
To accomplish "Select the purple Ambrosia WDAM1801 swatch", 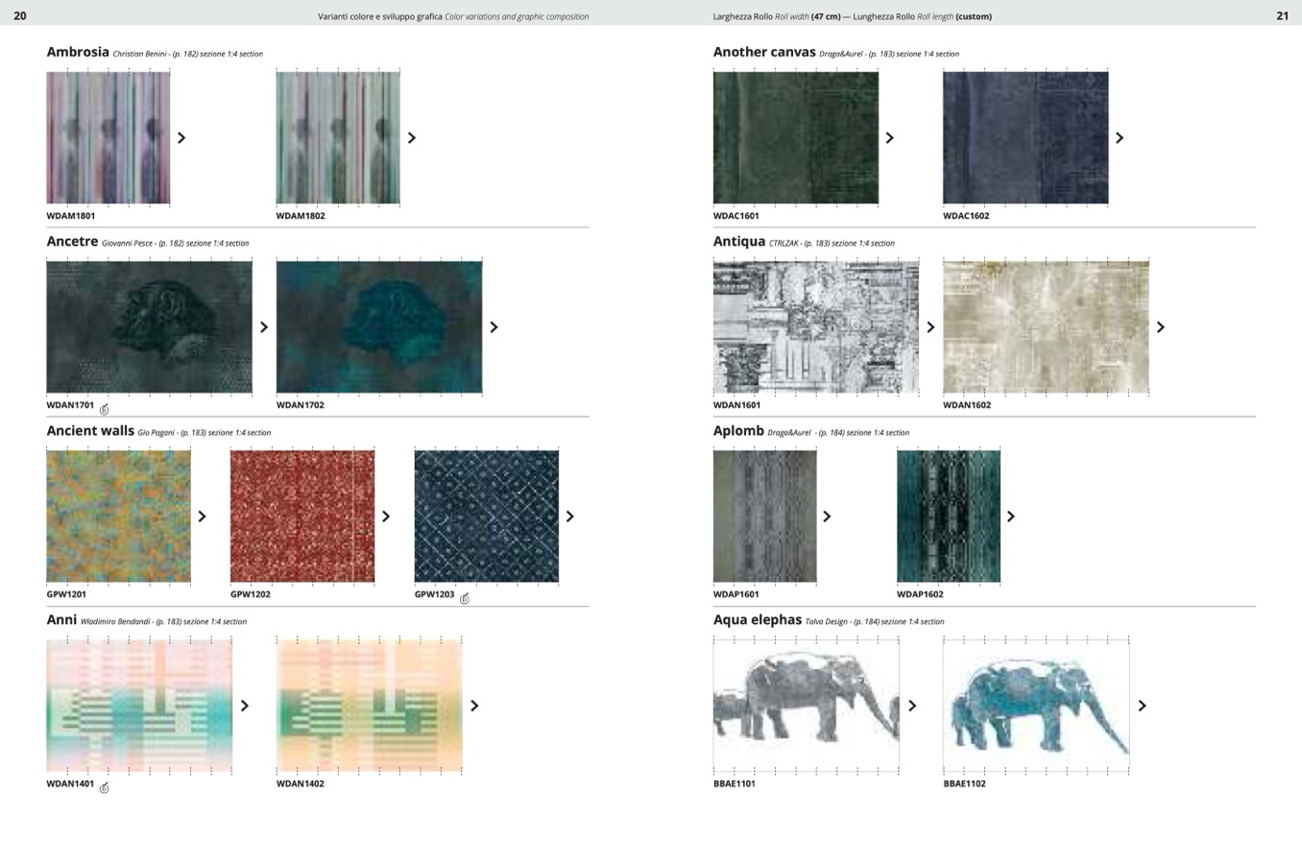I will pyautogui.click(x=108, y=137).
